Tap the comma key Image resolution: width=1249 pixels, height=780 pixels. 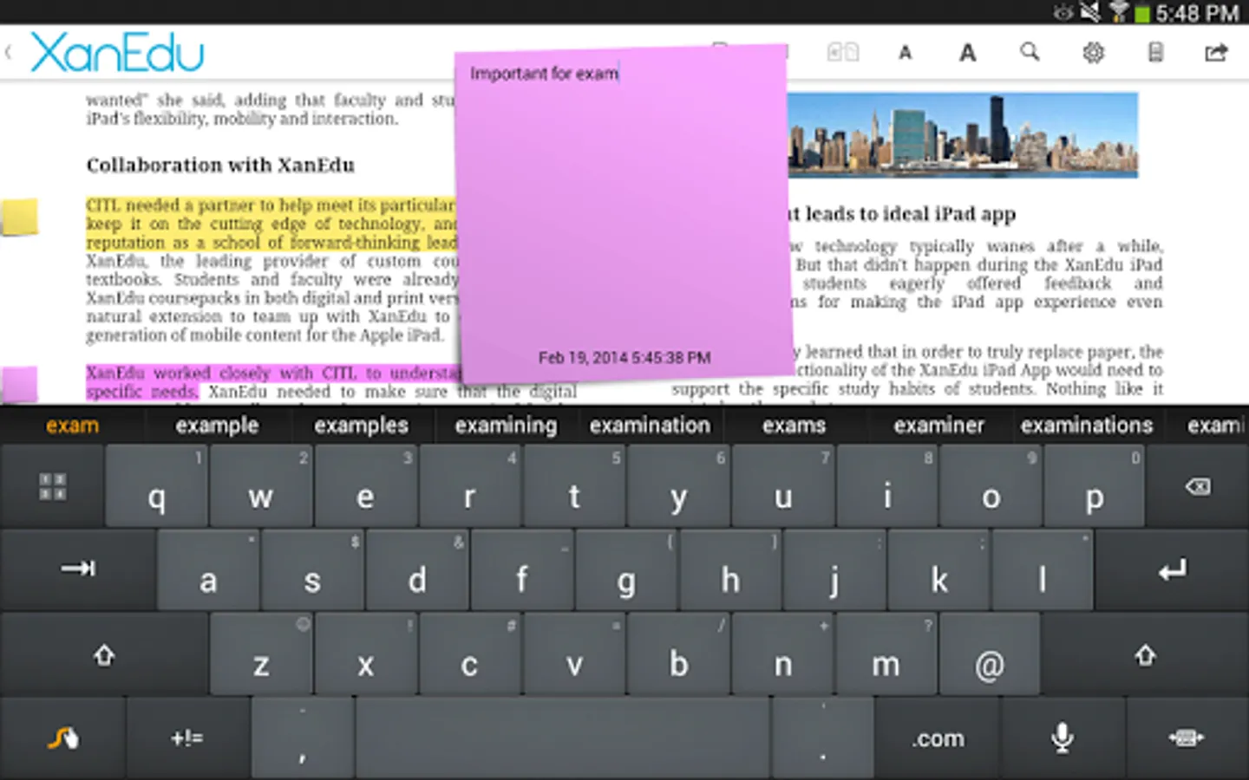[303, 738]
